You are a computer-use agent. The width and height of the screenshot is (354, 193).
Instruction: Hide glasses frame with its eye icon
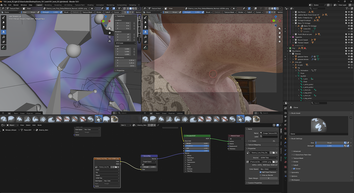pyautogui.click(x=349, y=57)
